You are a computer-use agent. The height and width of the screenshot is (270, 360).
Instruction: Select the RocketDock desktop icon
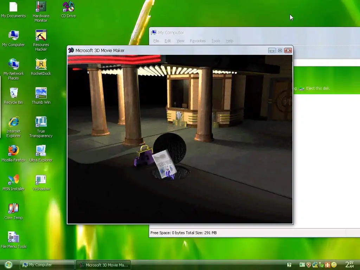41,67
